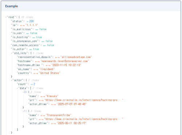Collapse the "data" array node

coord(17,88)
